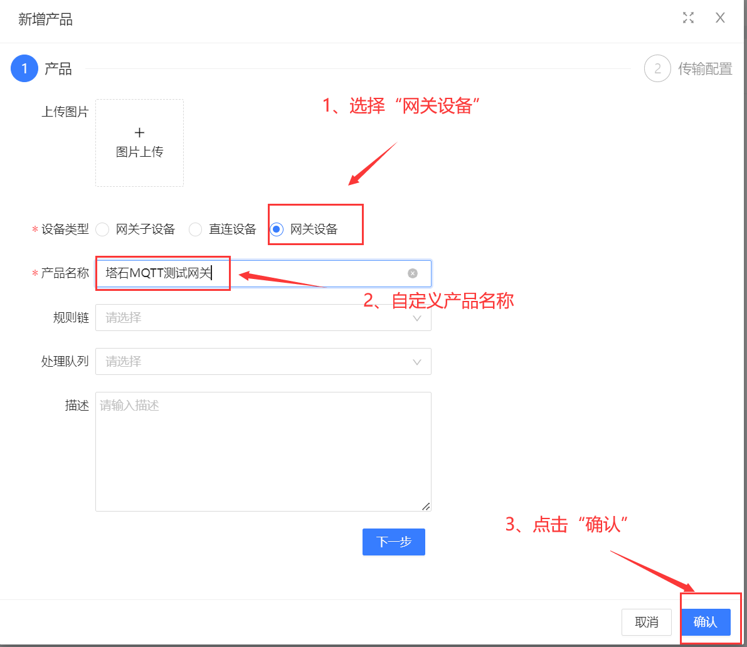Click into the 描述 text area
The width and height of the screenshot is (747, 647).
[263, 451]
